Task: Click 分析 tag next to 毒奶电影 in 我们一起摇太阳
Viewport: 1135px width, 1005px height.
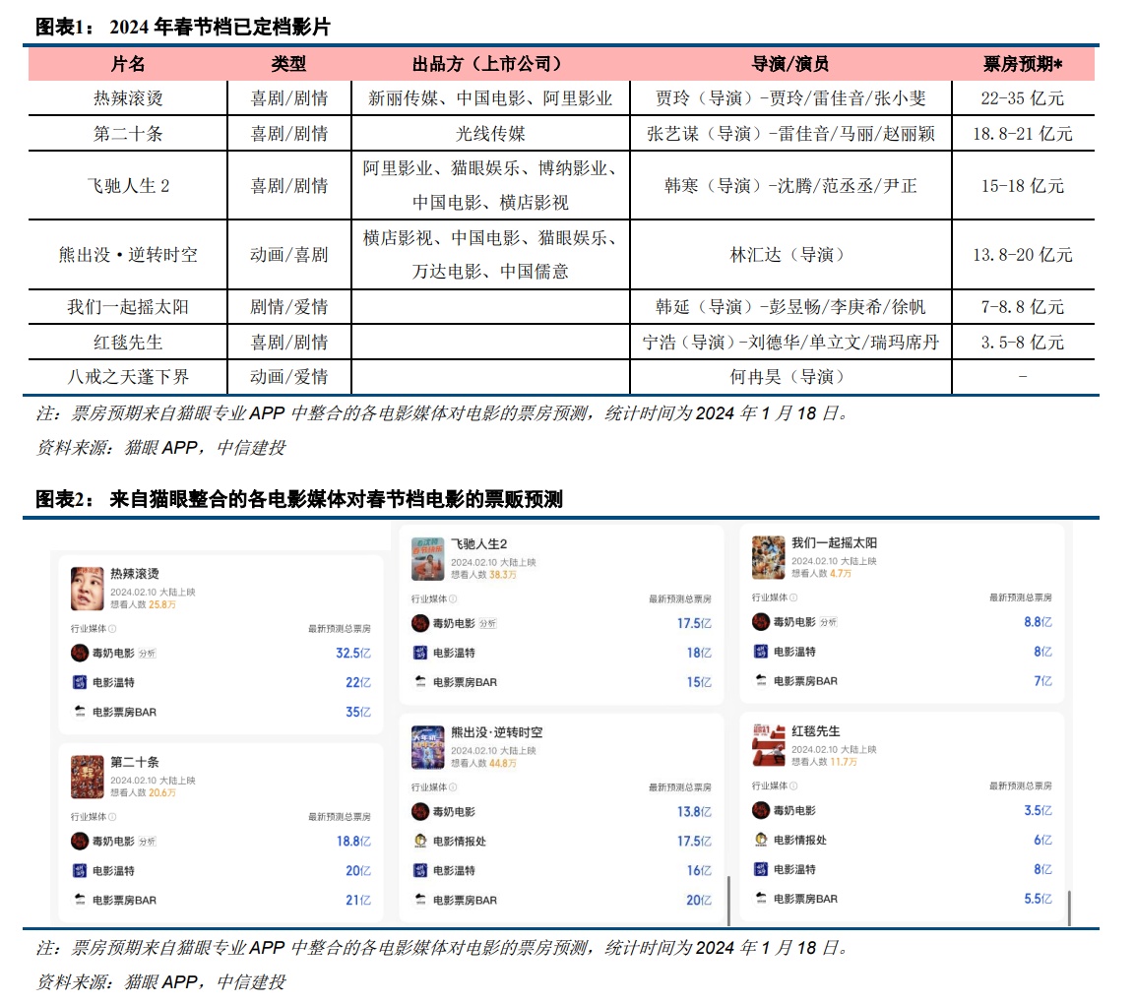Action: [828, 622]
